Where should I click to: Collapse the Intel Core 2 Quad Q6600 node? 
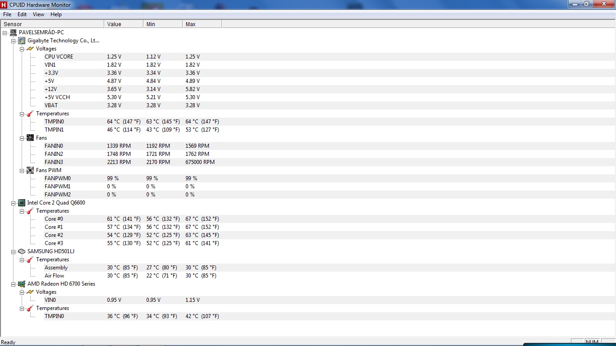(14, 203)
